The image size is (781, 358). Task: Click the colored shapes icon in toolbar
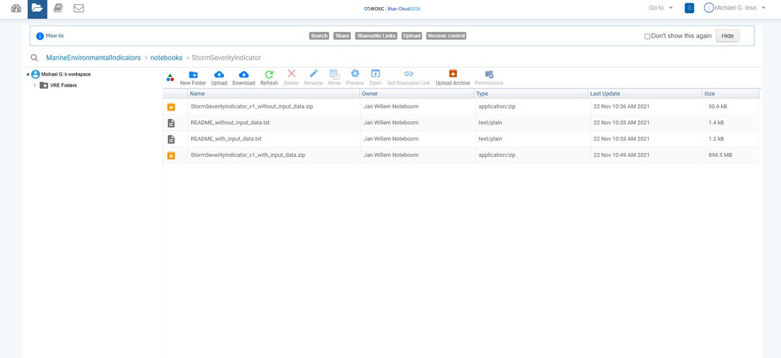click(x=170, y=77)
